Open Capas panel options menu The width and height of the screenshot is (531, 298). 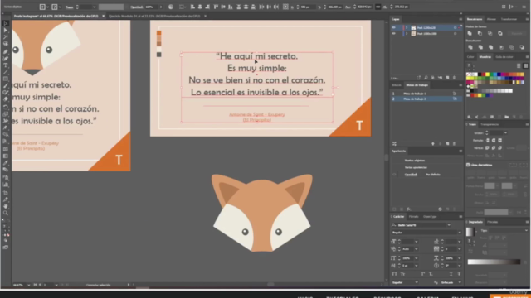[460, 19]
